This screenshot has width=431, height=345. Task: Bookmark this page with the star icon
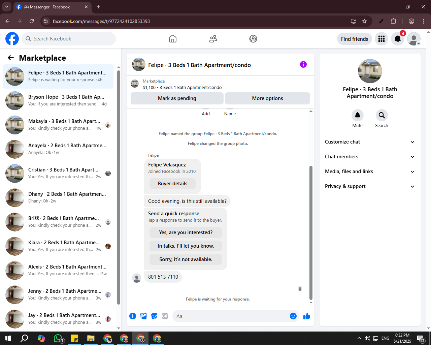pos(364,21)
